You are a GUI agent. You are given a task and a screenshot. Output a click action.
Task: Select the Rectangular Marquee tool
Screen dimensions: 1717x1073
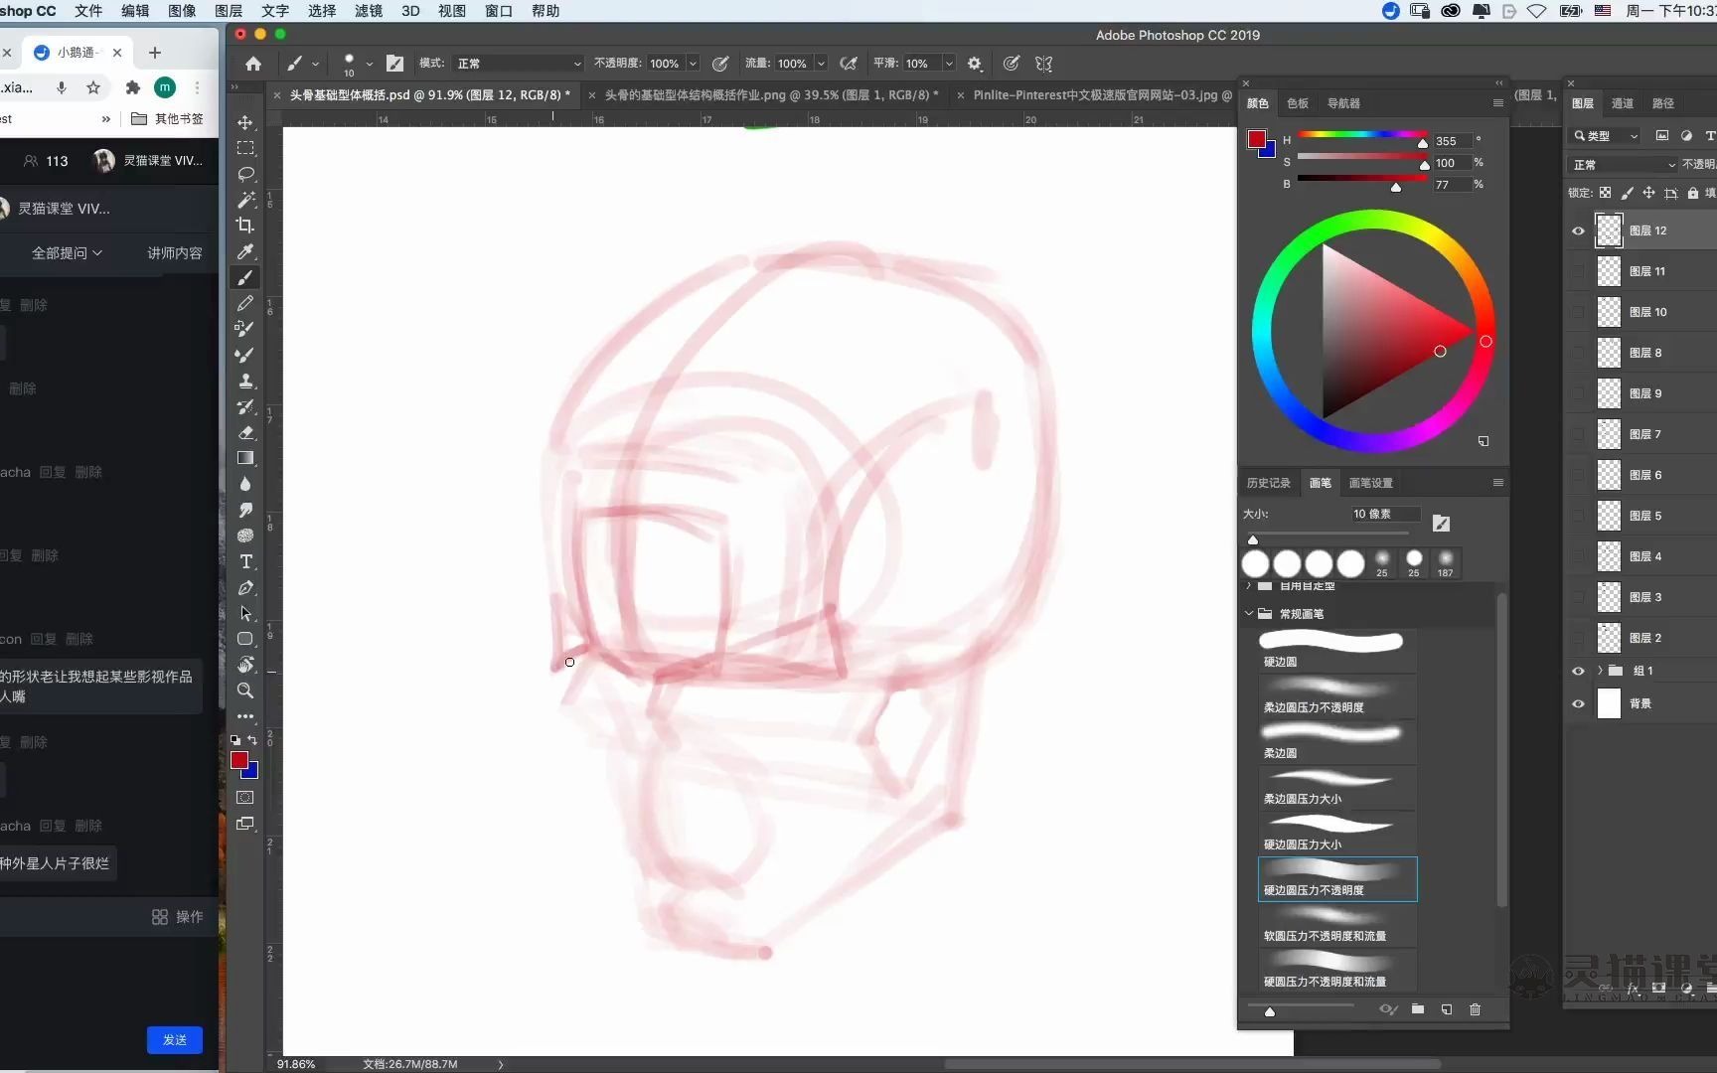[245, 148]
